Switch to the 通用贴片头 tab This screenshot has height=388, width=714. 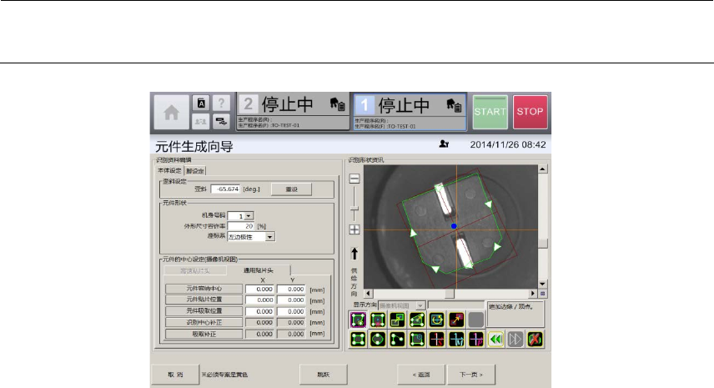click(x=264, y=270)
